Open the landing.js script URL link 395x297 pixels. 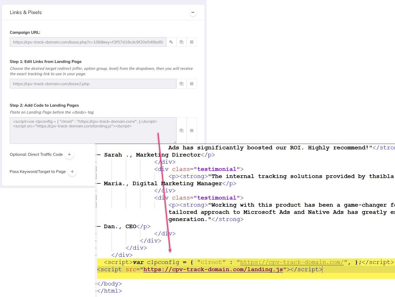click(x=213, y=269)
